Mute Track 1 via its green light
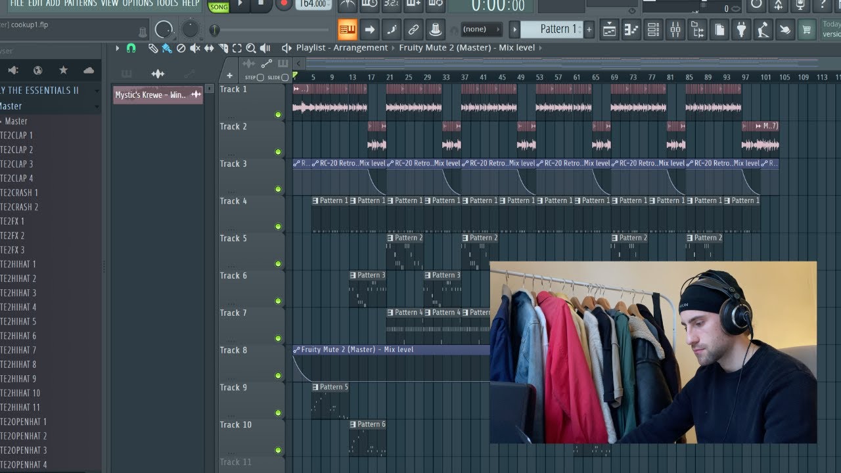This screenshot has height=473, width=841. coord(278,115)
